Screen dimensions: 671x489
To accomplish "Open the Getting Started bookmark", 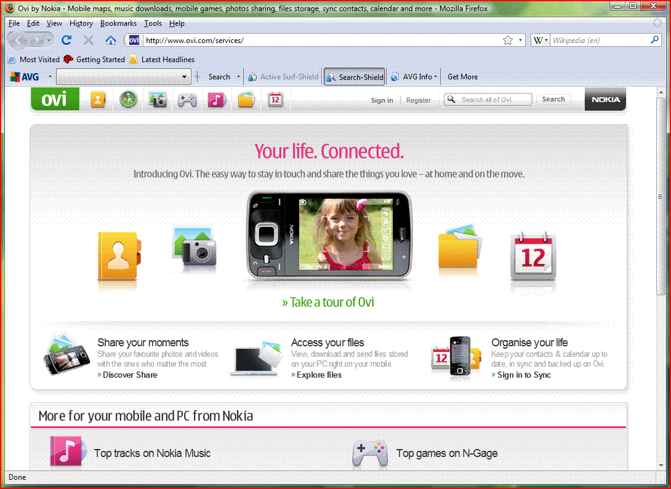I will (x=94, y=60).
